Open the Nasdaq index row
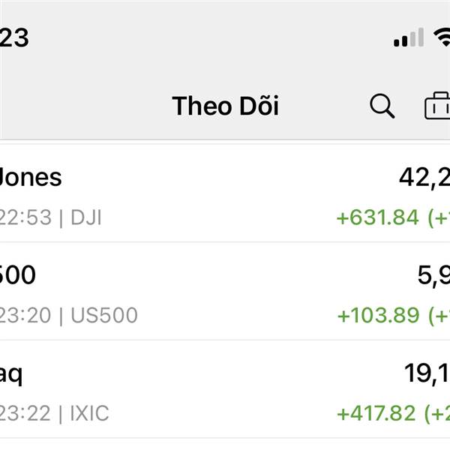 pyautogui.click(x=225, y=389)
